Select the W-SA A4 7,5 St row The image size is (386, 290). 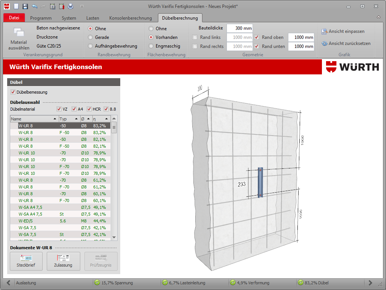click(x=60, y=214)
